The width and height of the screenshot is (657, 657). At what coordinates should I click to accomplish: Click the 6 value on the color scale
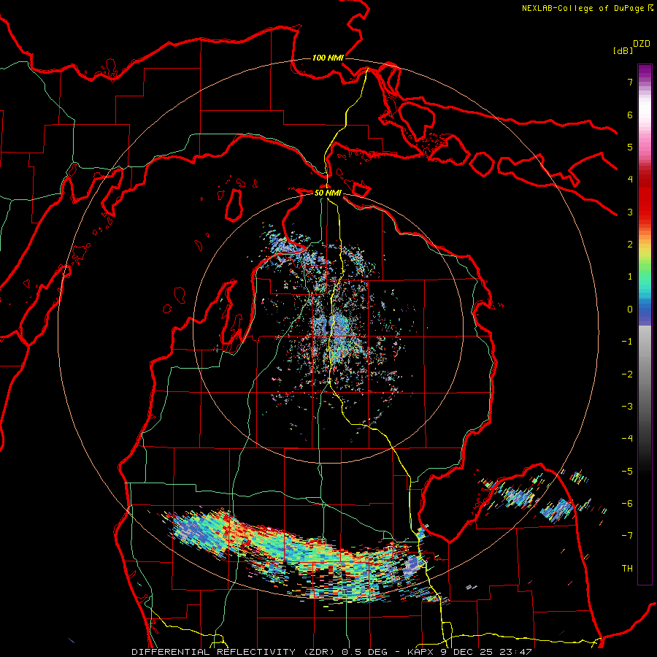630,115
